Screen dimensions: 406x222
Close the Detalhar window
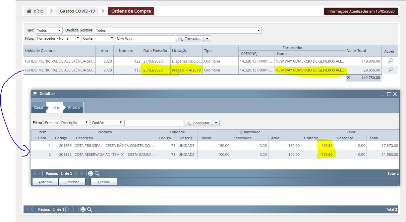pos(395,94)
